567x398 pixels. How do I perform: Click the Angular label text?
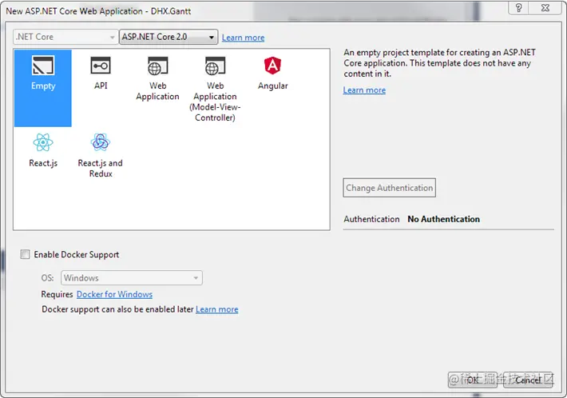point(272,86)
